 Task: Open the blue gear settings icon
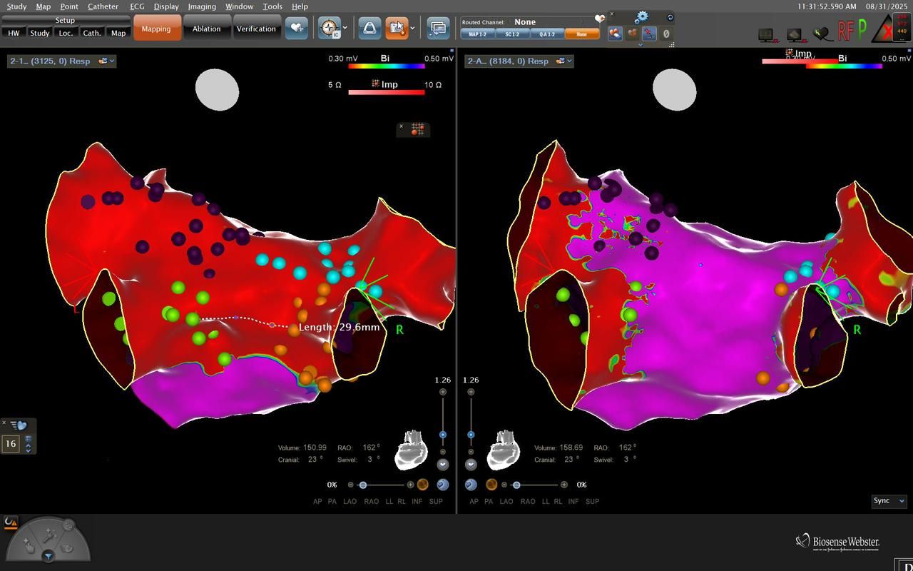coord(641,16)
